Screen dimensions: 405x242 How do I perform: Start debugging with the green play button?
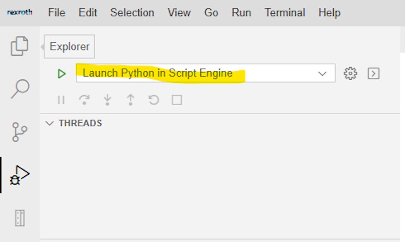point(62,74)
